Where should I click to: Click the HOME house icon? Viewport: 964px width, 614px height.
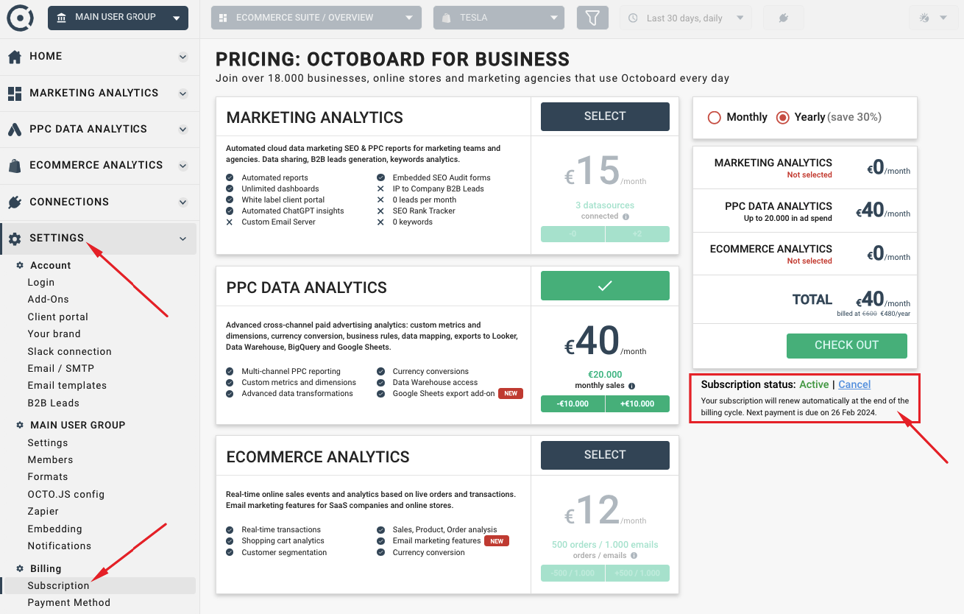tap(15, 57)
